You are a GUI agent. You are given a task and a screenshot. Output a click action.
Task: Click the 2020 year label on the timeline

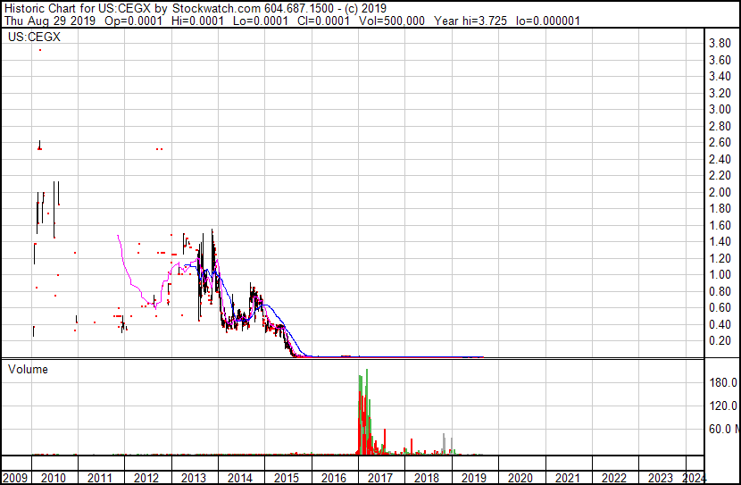(x=520, y=478)
